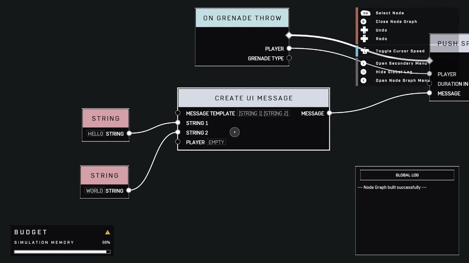This screenshot has width=469, height=263.
Task: Open the Player EMPTY value field
Action: click(216, 142)
